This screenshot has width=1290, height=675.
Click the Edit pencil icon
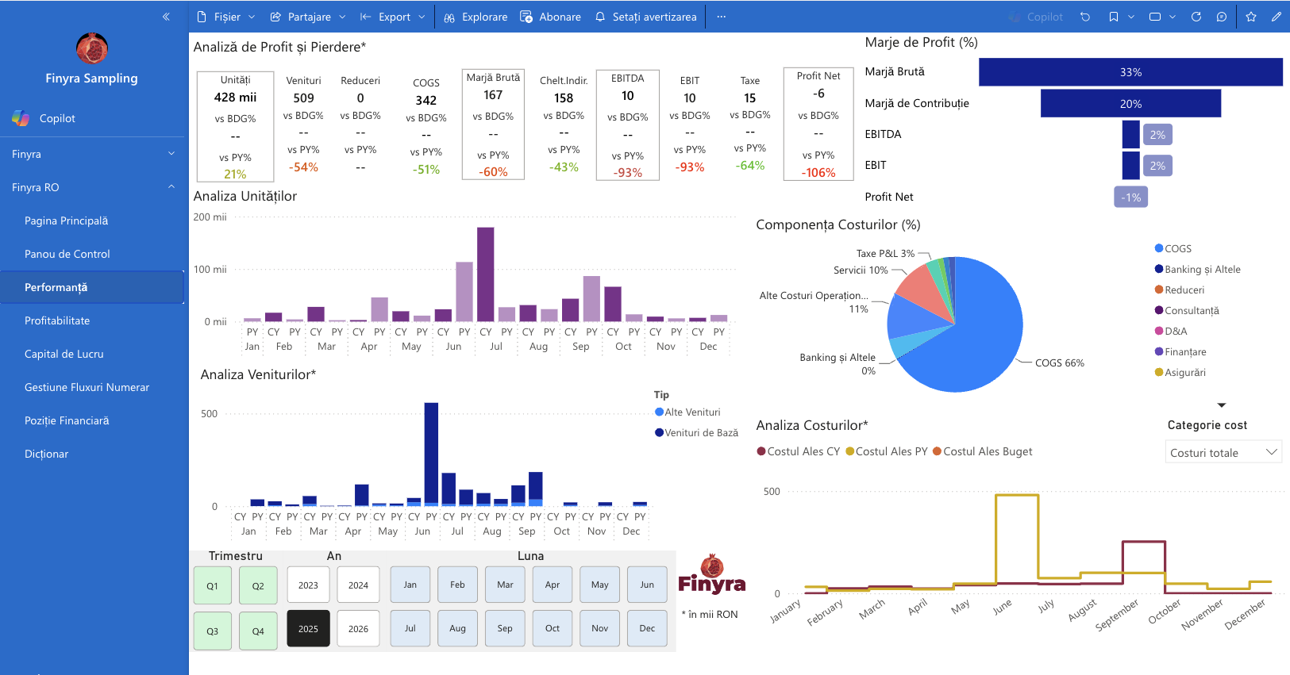[x=1277, y=17]
